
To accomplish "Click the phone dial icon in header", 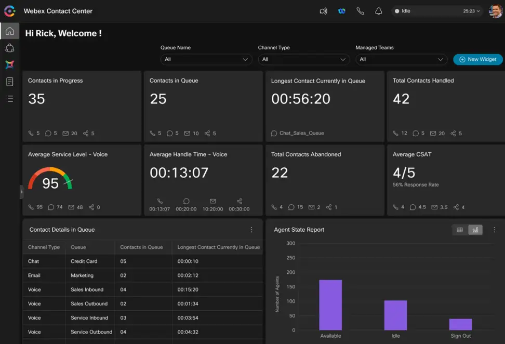I will 360,11.
